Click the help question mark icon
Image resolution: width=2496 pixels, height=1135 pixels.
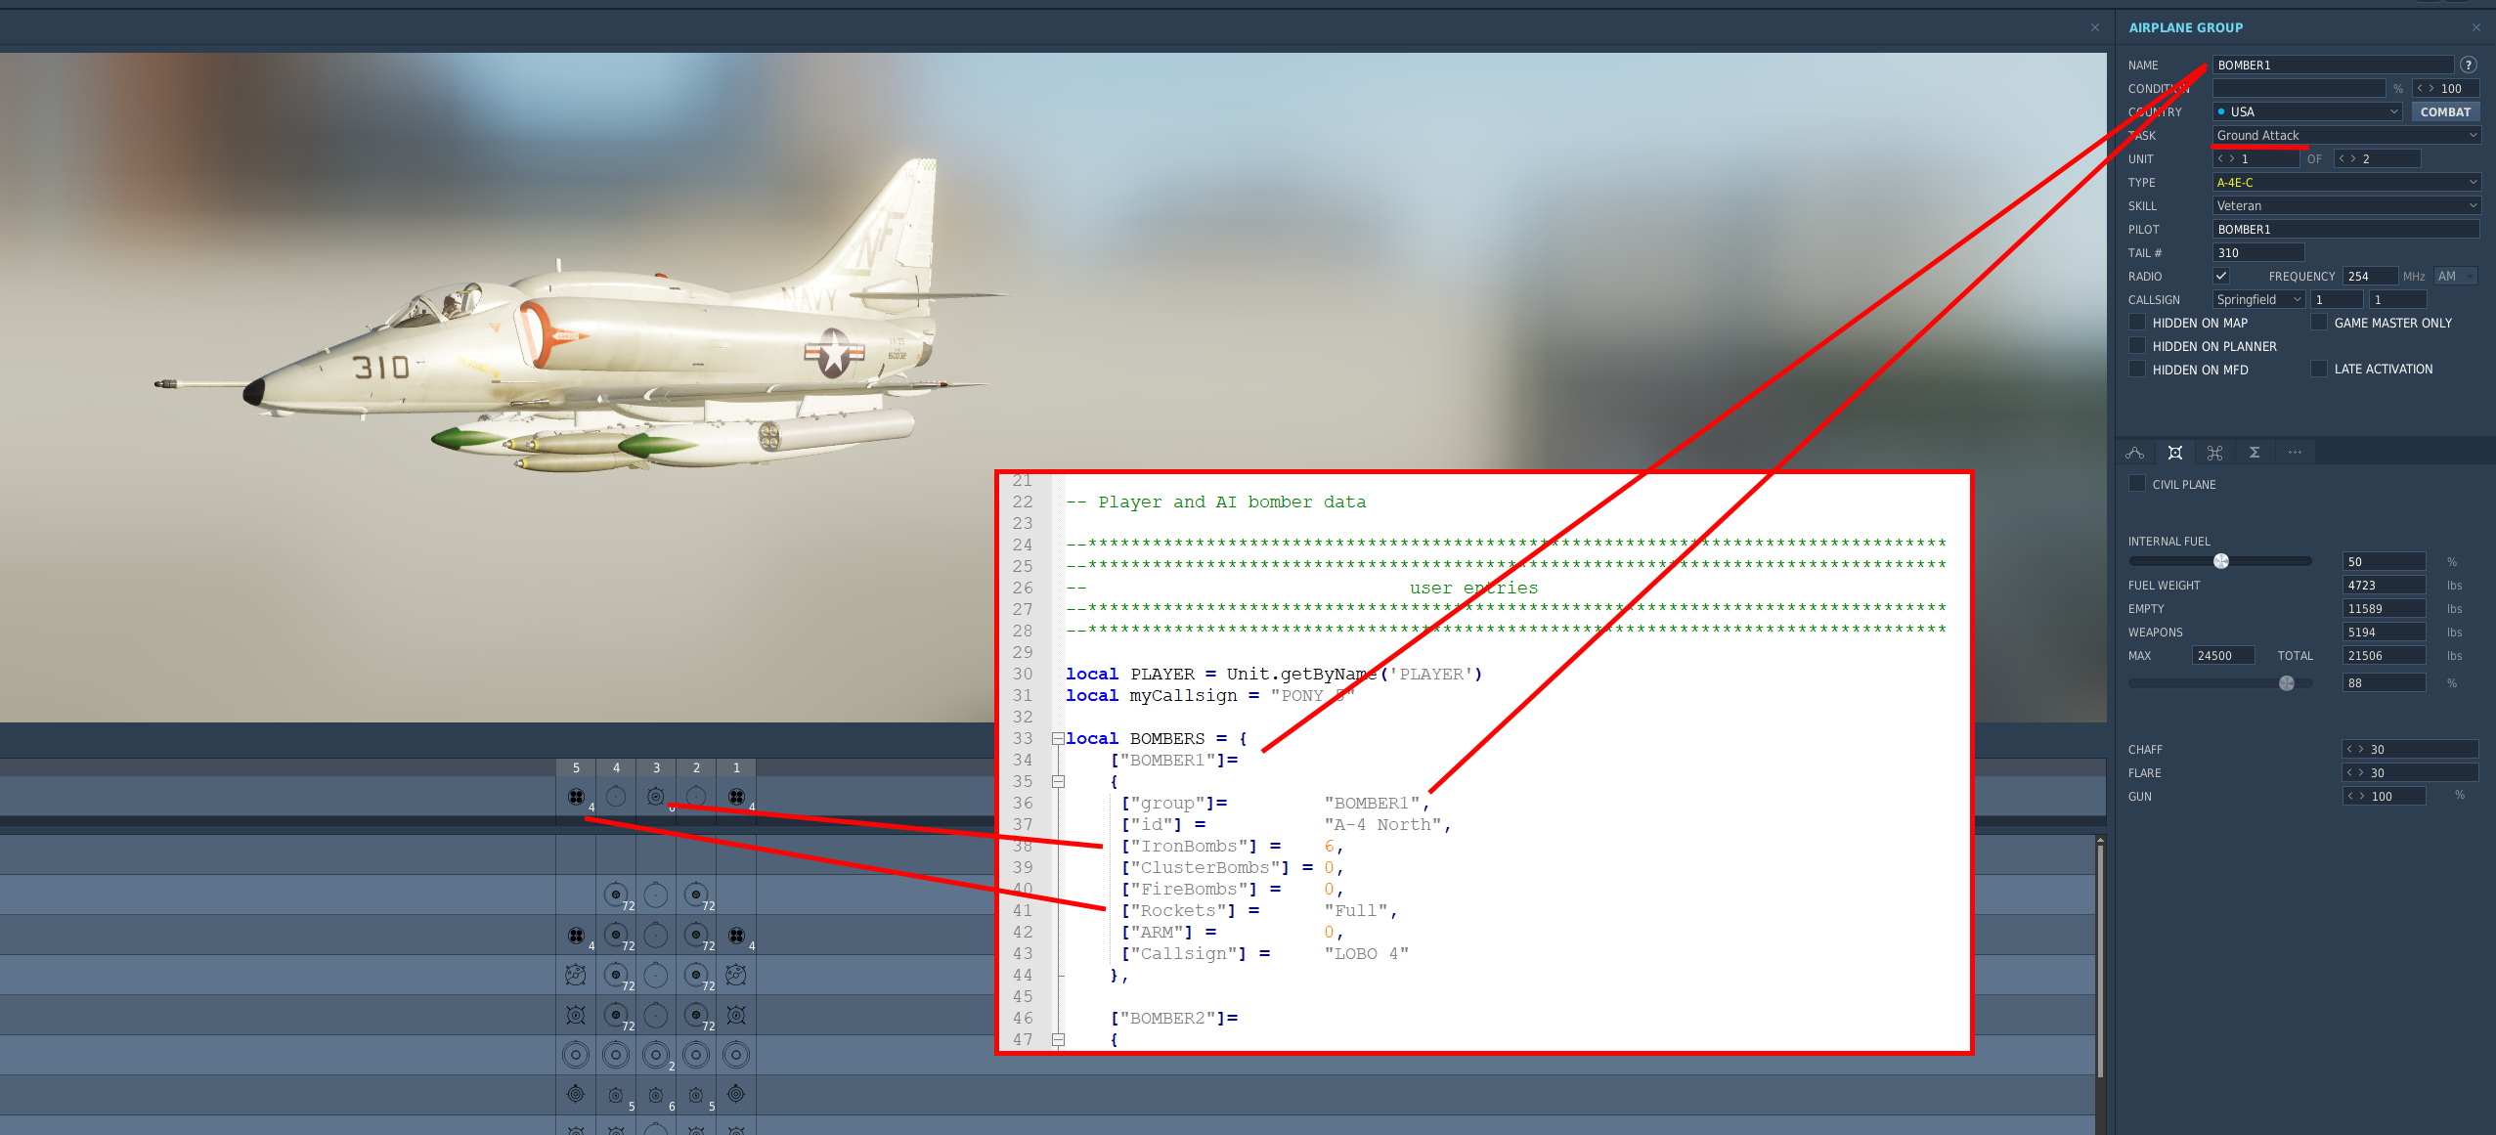tap(2469, 65)
